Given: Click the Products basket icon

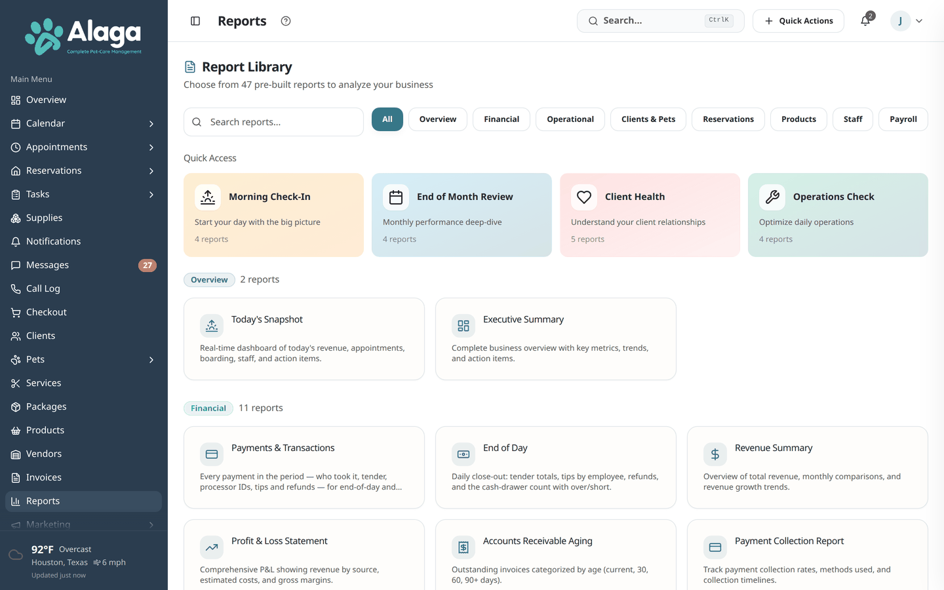Looking at the screenshot, I should 16,431.
